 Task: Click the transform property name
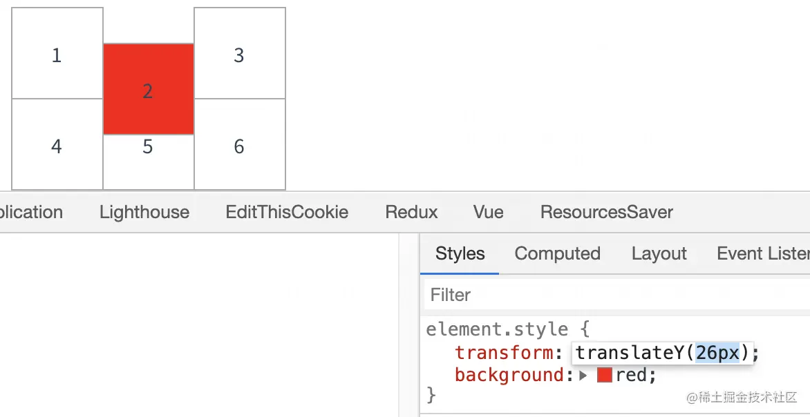point(504,353)
